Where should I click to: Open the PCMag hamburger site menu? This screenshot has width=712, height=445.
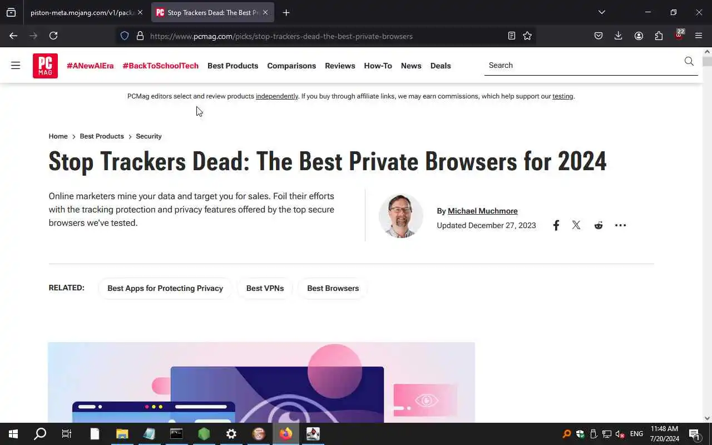[x=16, y=66]
